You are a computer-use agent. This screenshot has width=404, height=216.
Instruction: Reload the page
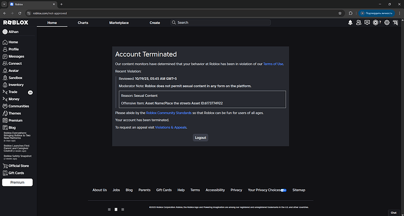click(19, 13)
